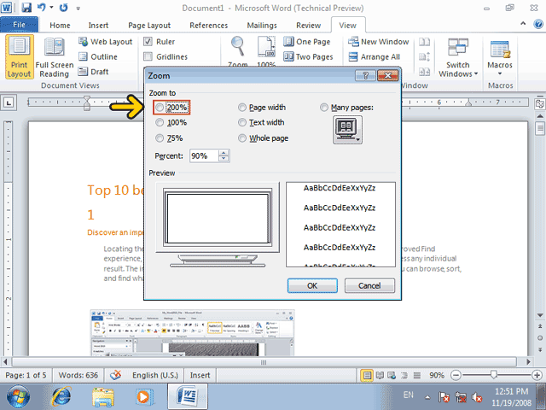The width and height of the screenshot is (546, 410).
Task: Open the File tab
Action: [19, 25]
